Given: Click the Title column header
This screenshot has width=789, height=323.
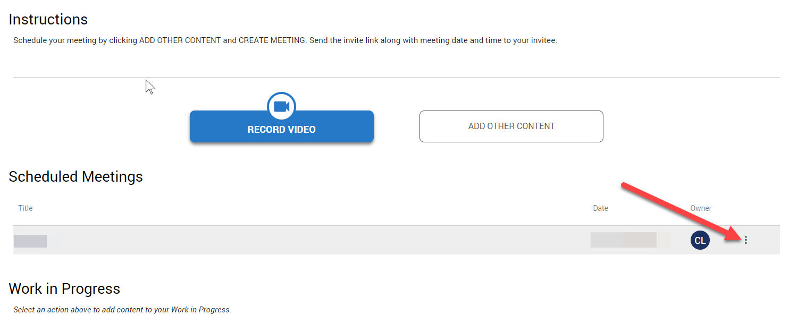Looking at the screenshot, I should [x=26, y=208].
